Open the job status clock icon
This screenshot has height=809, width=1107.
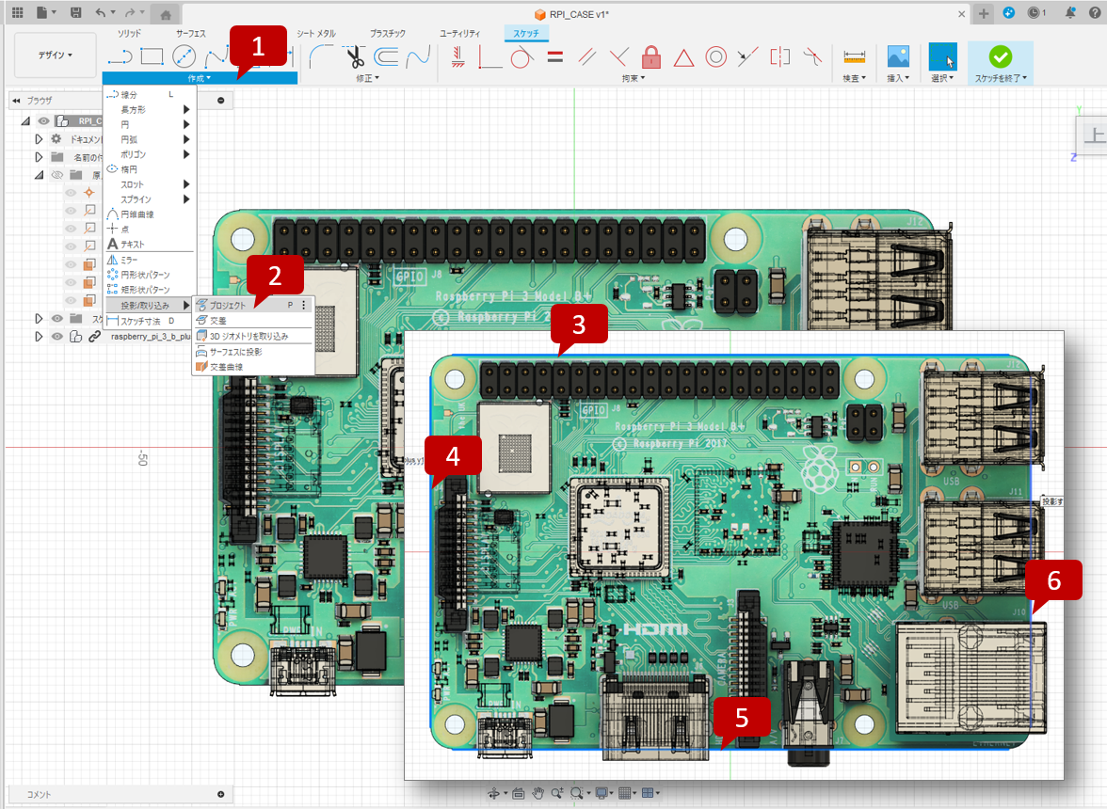click(1035, 12)
